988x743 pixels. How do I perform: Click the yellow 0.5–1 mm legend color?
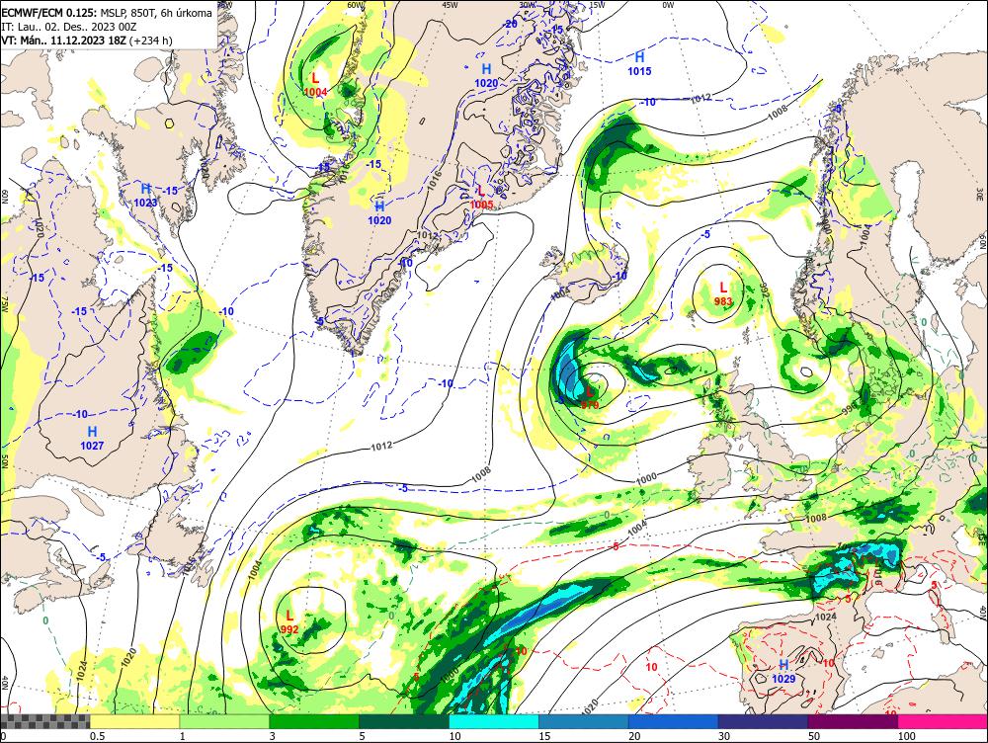(134, 722)
